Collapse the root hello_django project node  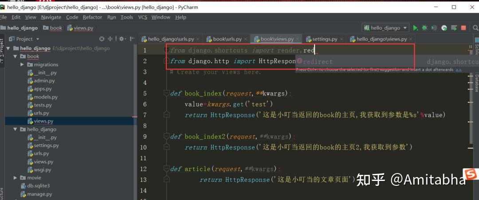[8, 48]
